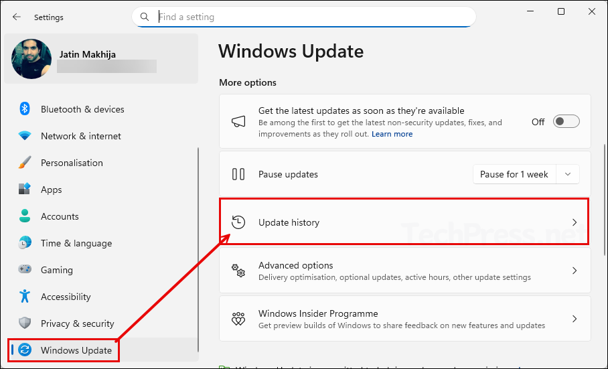Viewport: 608px width, 369px height.
Task: Click the Gaming controller icon
Action: pos(25,270)
